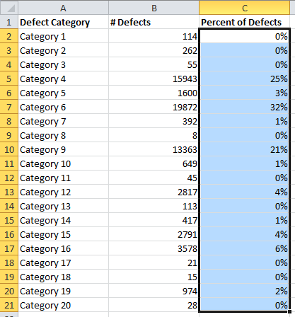Select the cell containing Category 16
This screenshot has width=295, height=317.
coord(63,248)
